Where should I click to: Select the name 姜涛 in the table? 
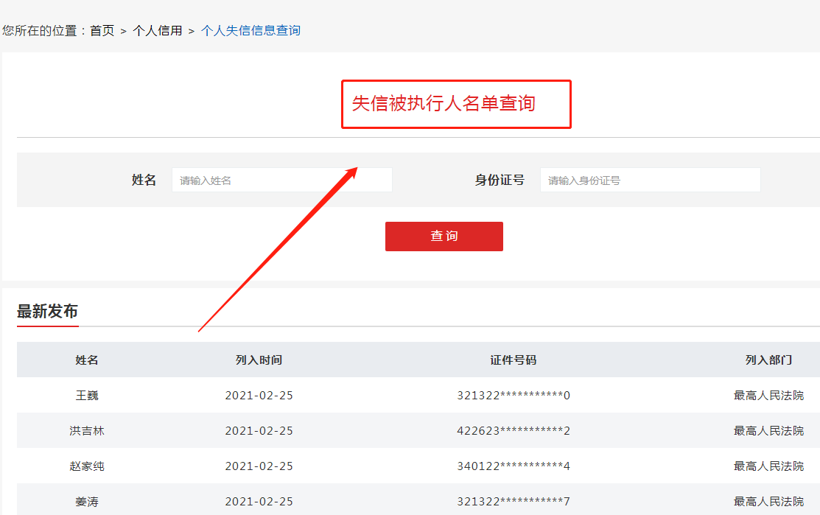(87, 502)
